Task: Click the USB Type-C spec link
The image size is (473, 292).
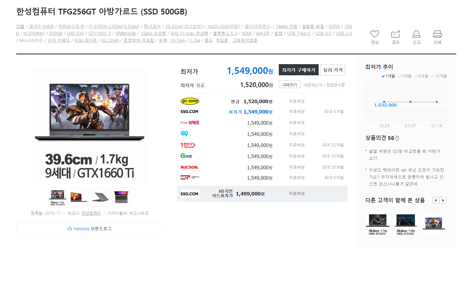Action: point(299,33)
